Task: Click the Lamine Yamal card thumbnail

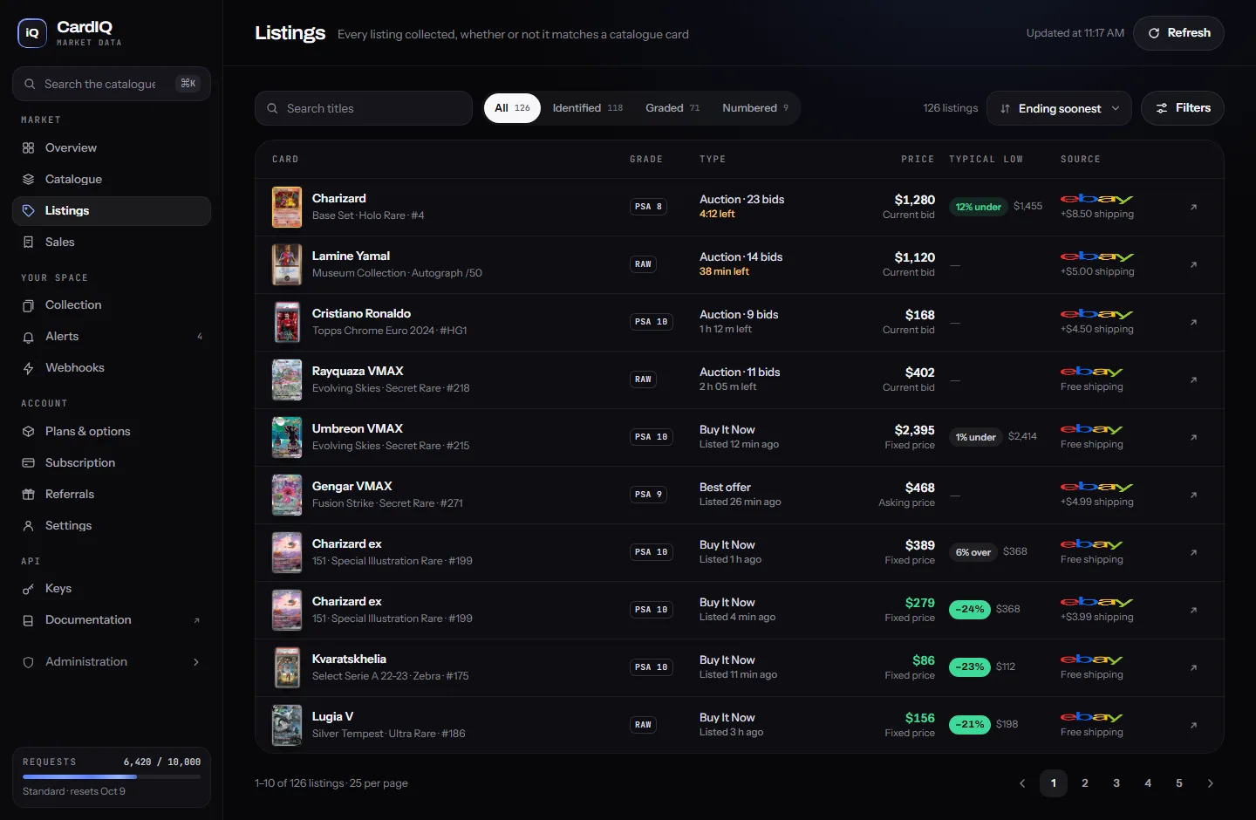Action: point(287,264)
